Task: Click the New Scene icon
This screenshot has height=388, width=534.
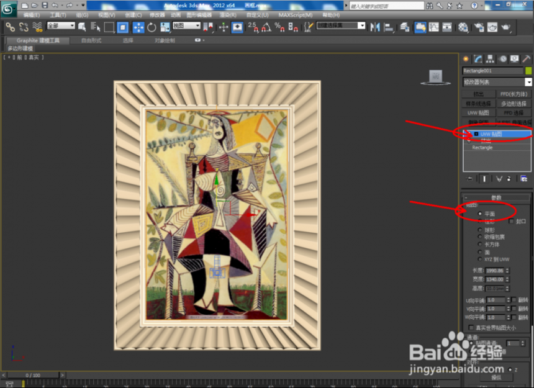Action: [x=24, y=5]
